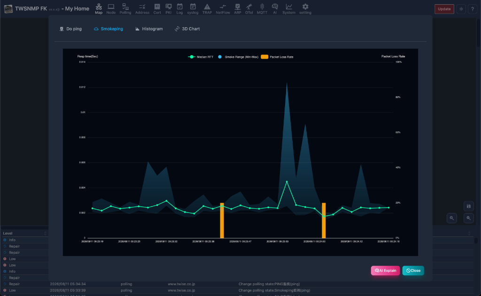
Task: Toggle Smoke Range (Min-Max) legend series
Action: (x=238, y=57)
